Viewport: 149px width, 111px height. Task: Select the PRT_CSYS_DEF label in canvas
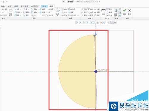click(x=103, y=70)
